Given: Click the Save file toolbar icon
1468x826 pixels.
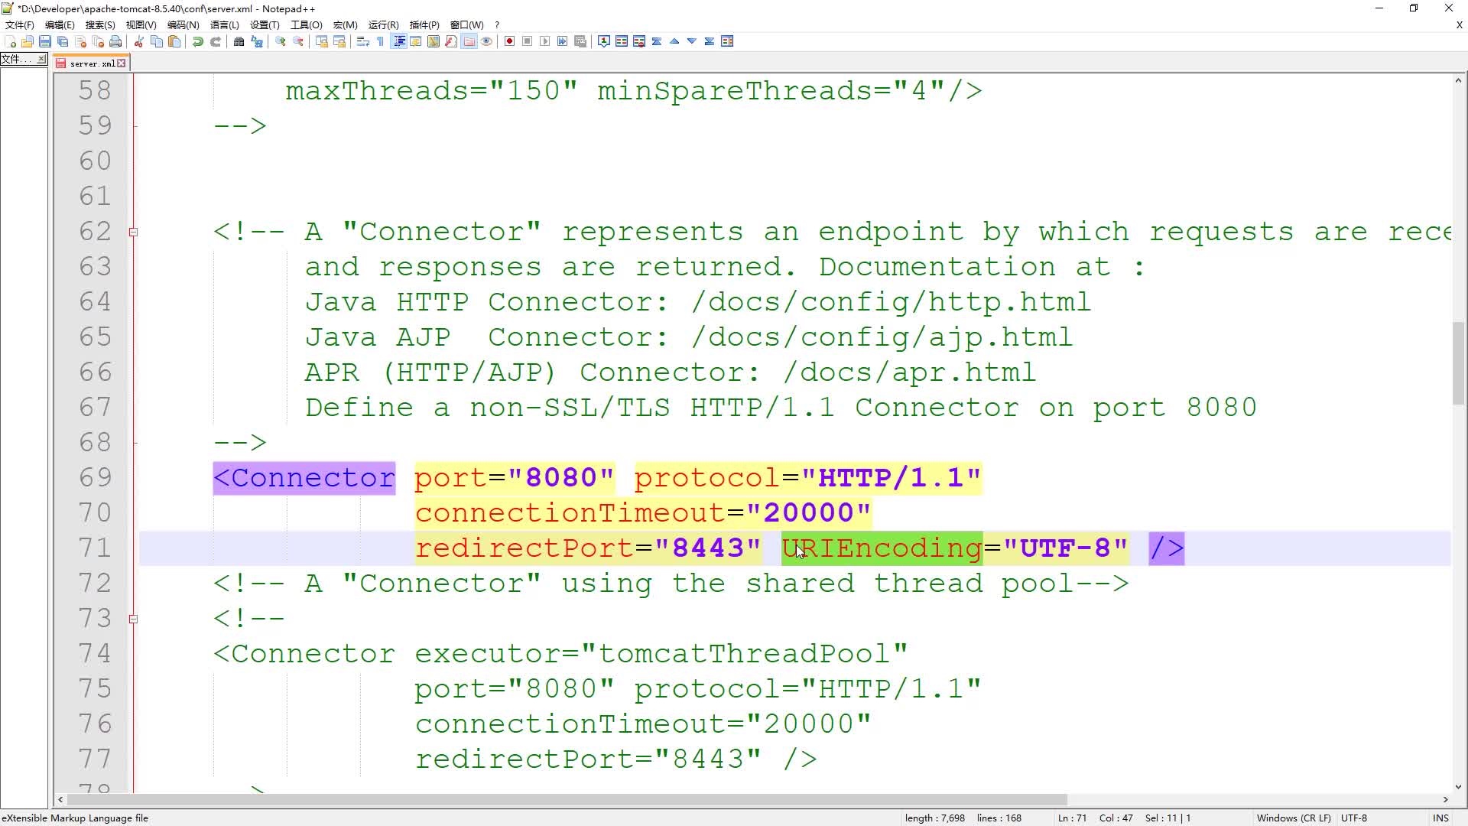Looking at the screenshot, I should coord(45,41).
